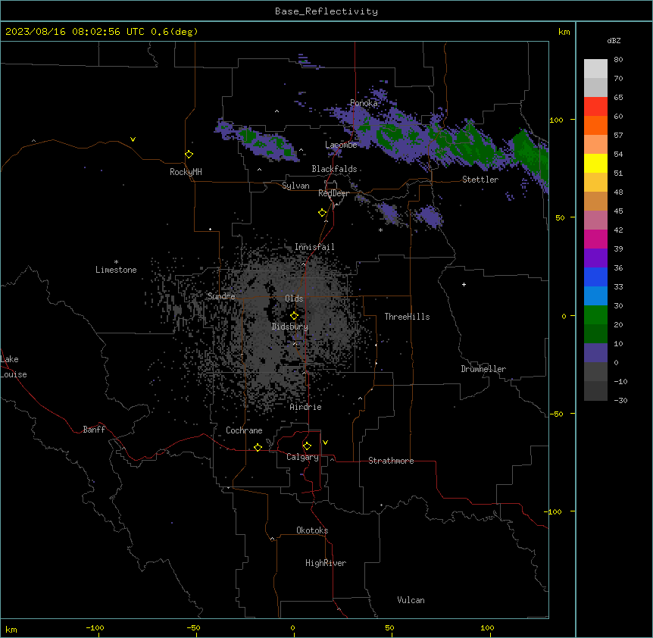Click the Banff label
Screen dimensions: 653x638
tap(94, 430)
